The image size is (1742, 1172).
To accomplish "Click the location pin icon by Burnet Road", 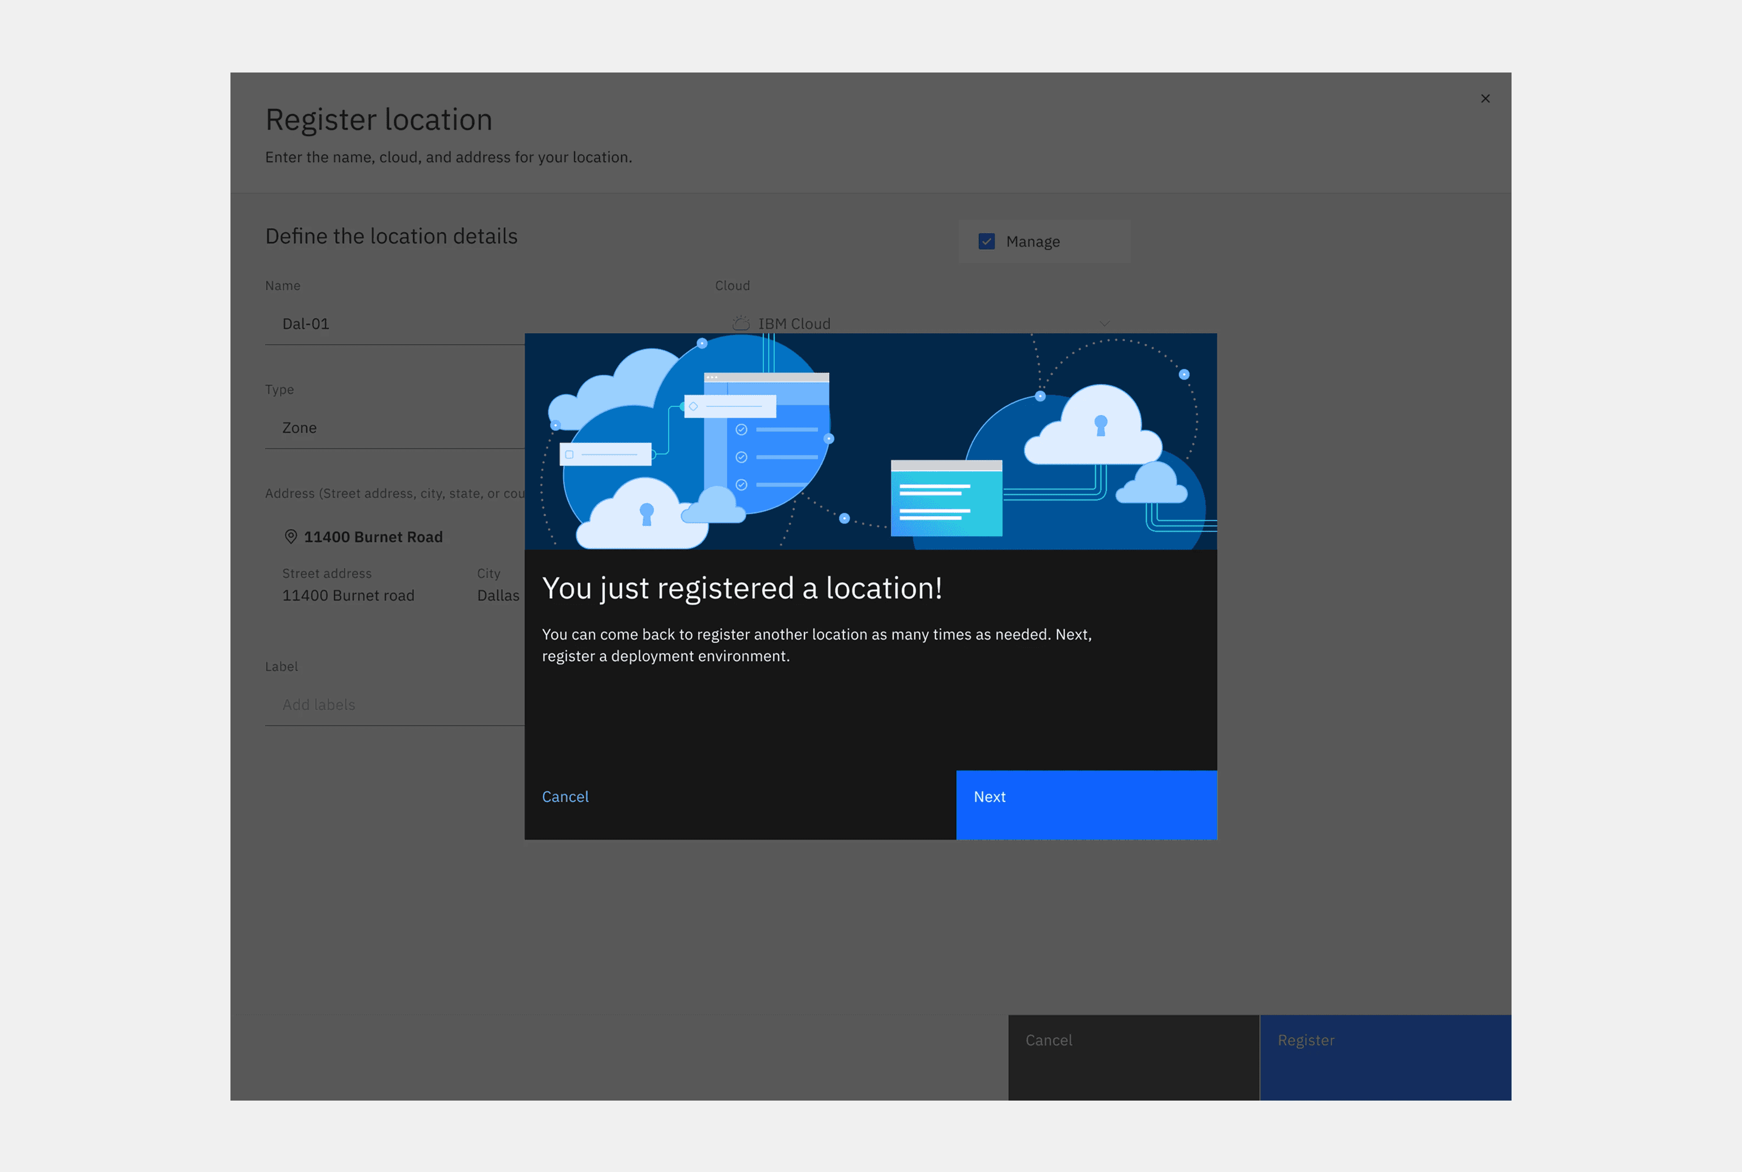I will (291, 537).
